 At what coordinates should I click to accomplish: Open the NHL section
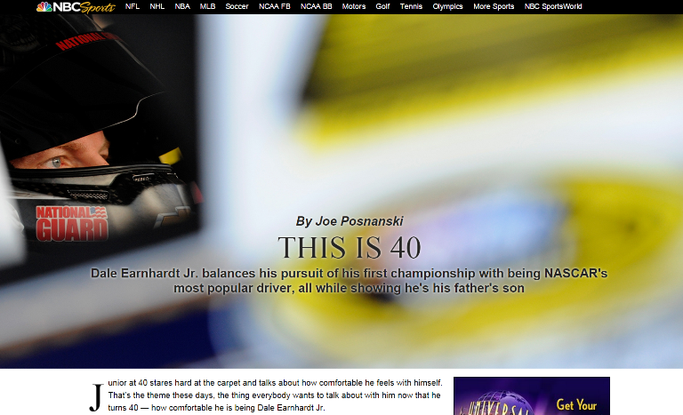(157, 6)
